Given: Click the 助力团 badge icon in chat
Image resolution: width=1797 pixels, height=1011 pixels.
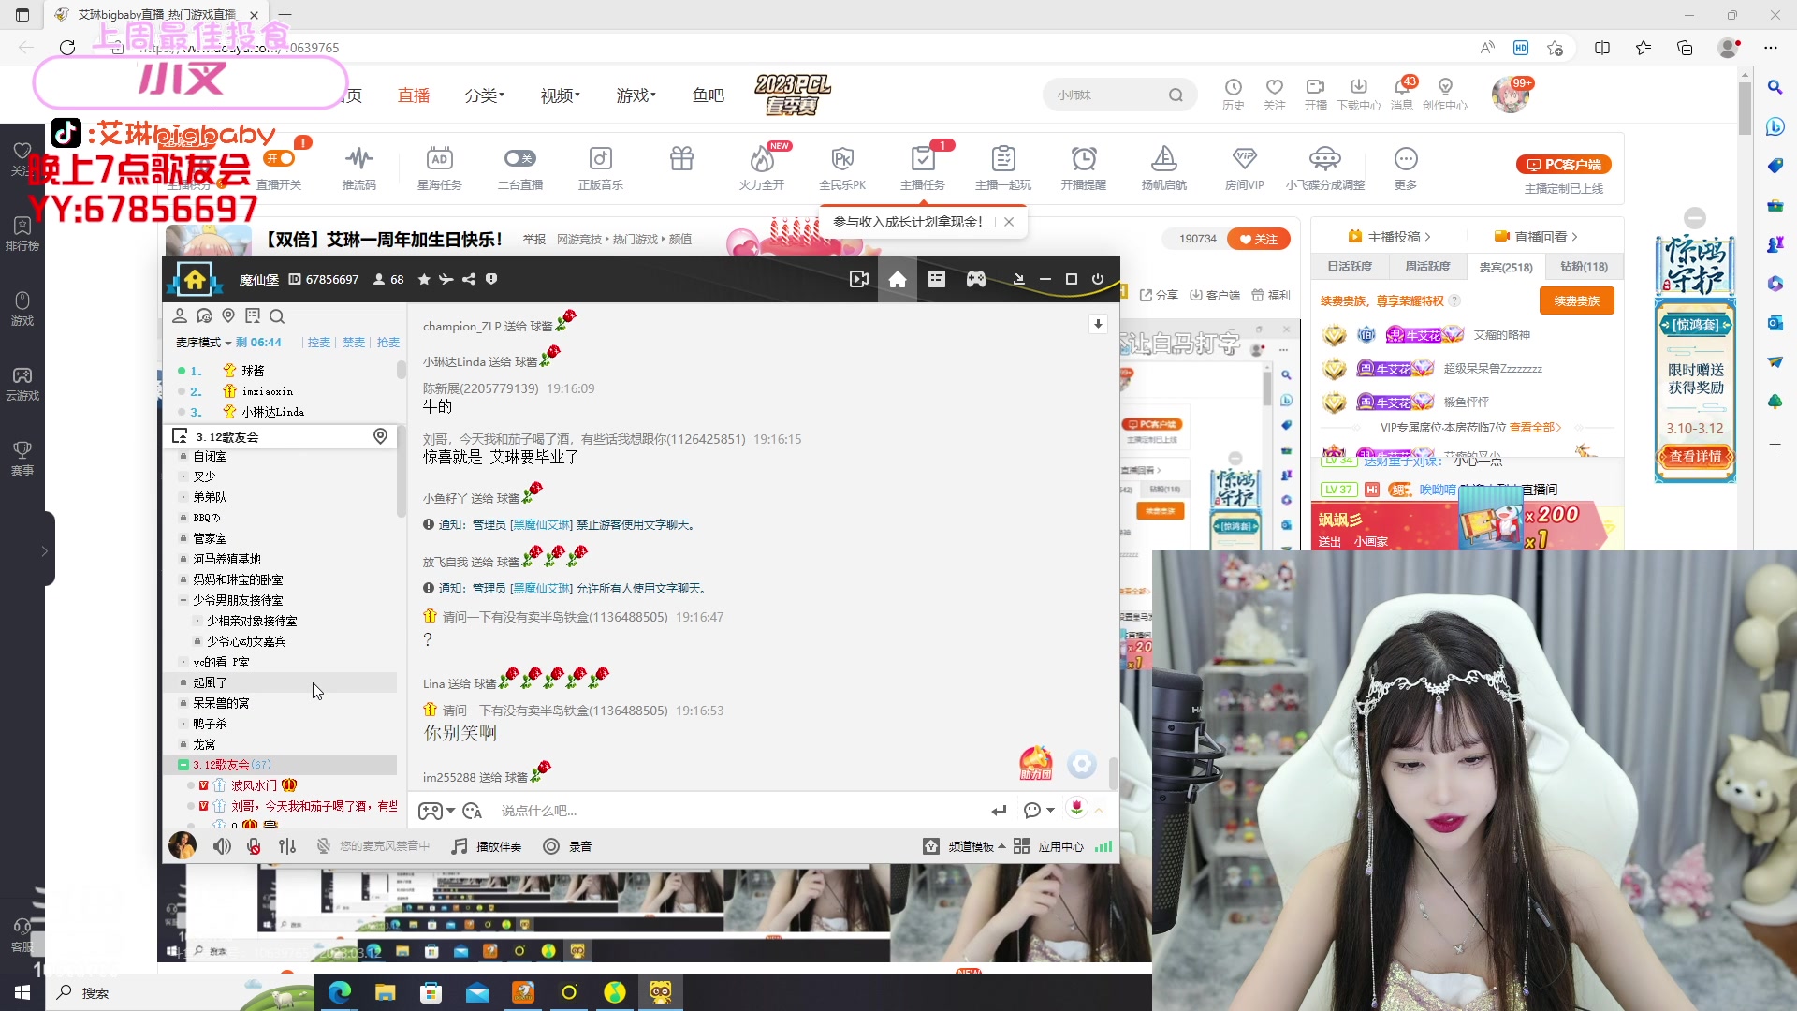Looking at the screenshot, I should [1036, 763].
